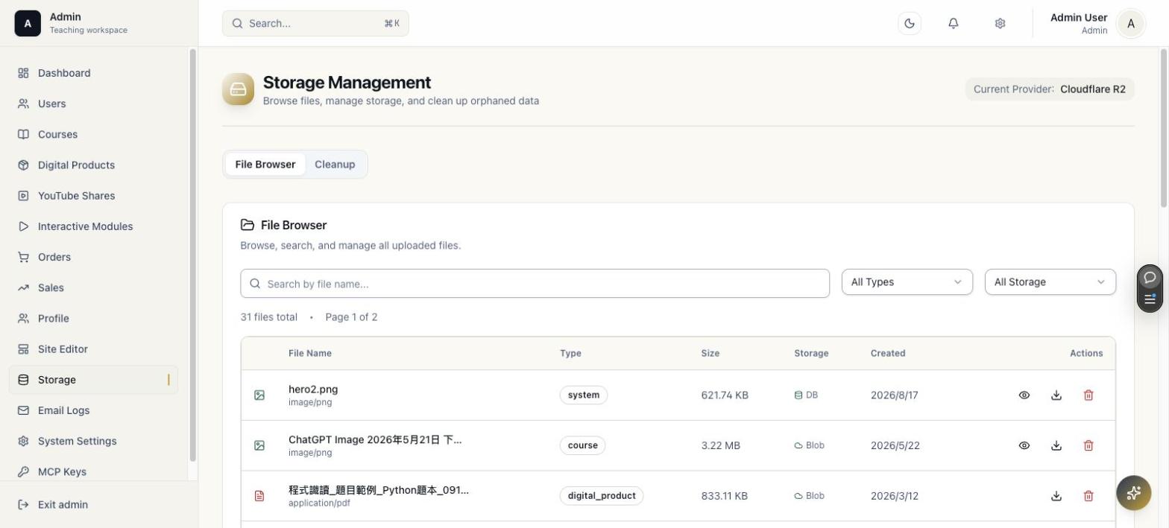Click the Email Logs envelope icon
Screen dimensions: 1169x528
point(23,410)
